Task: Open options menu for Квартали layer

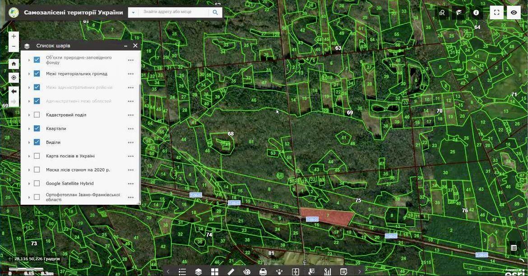Action: [131, 129]
